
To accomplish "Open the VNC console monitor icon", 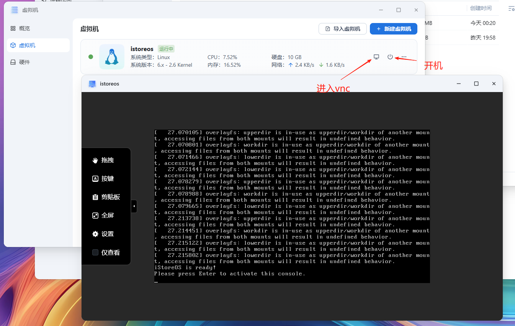I will tap(376, 57).
